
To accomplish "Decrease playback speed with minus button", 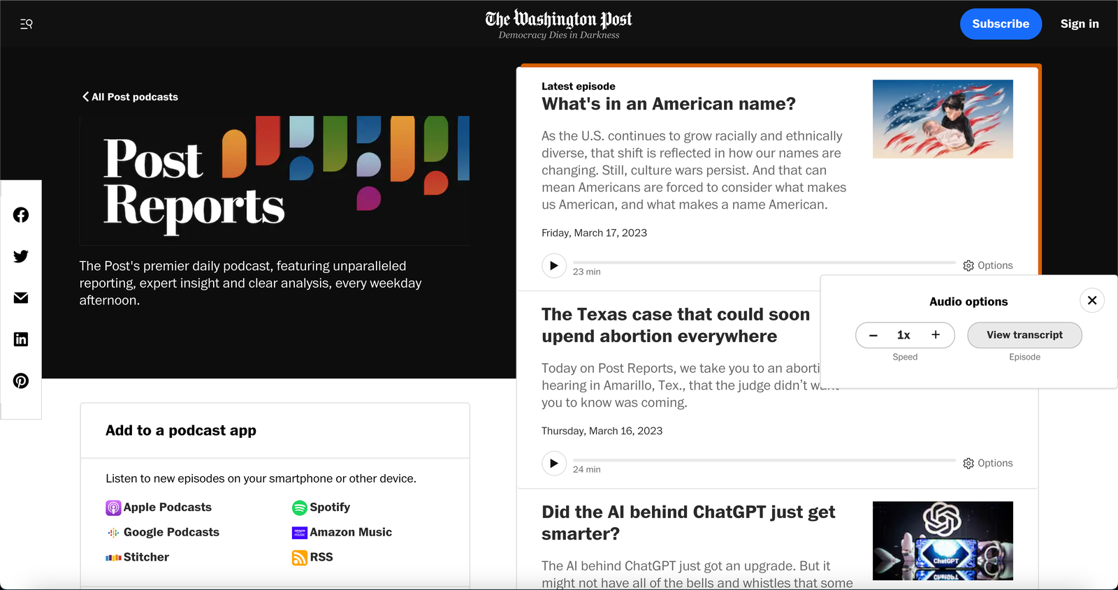I will tap(873, 335).
